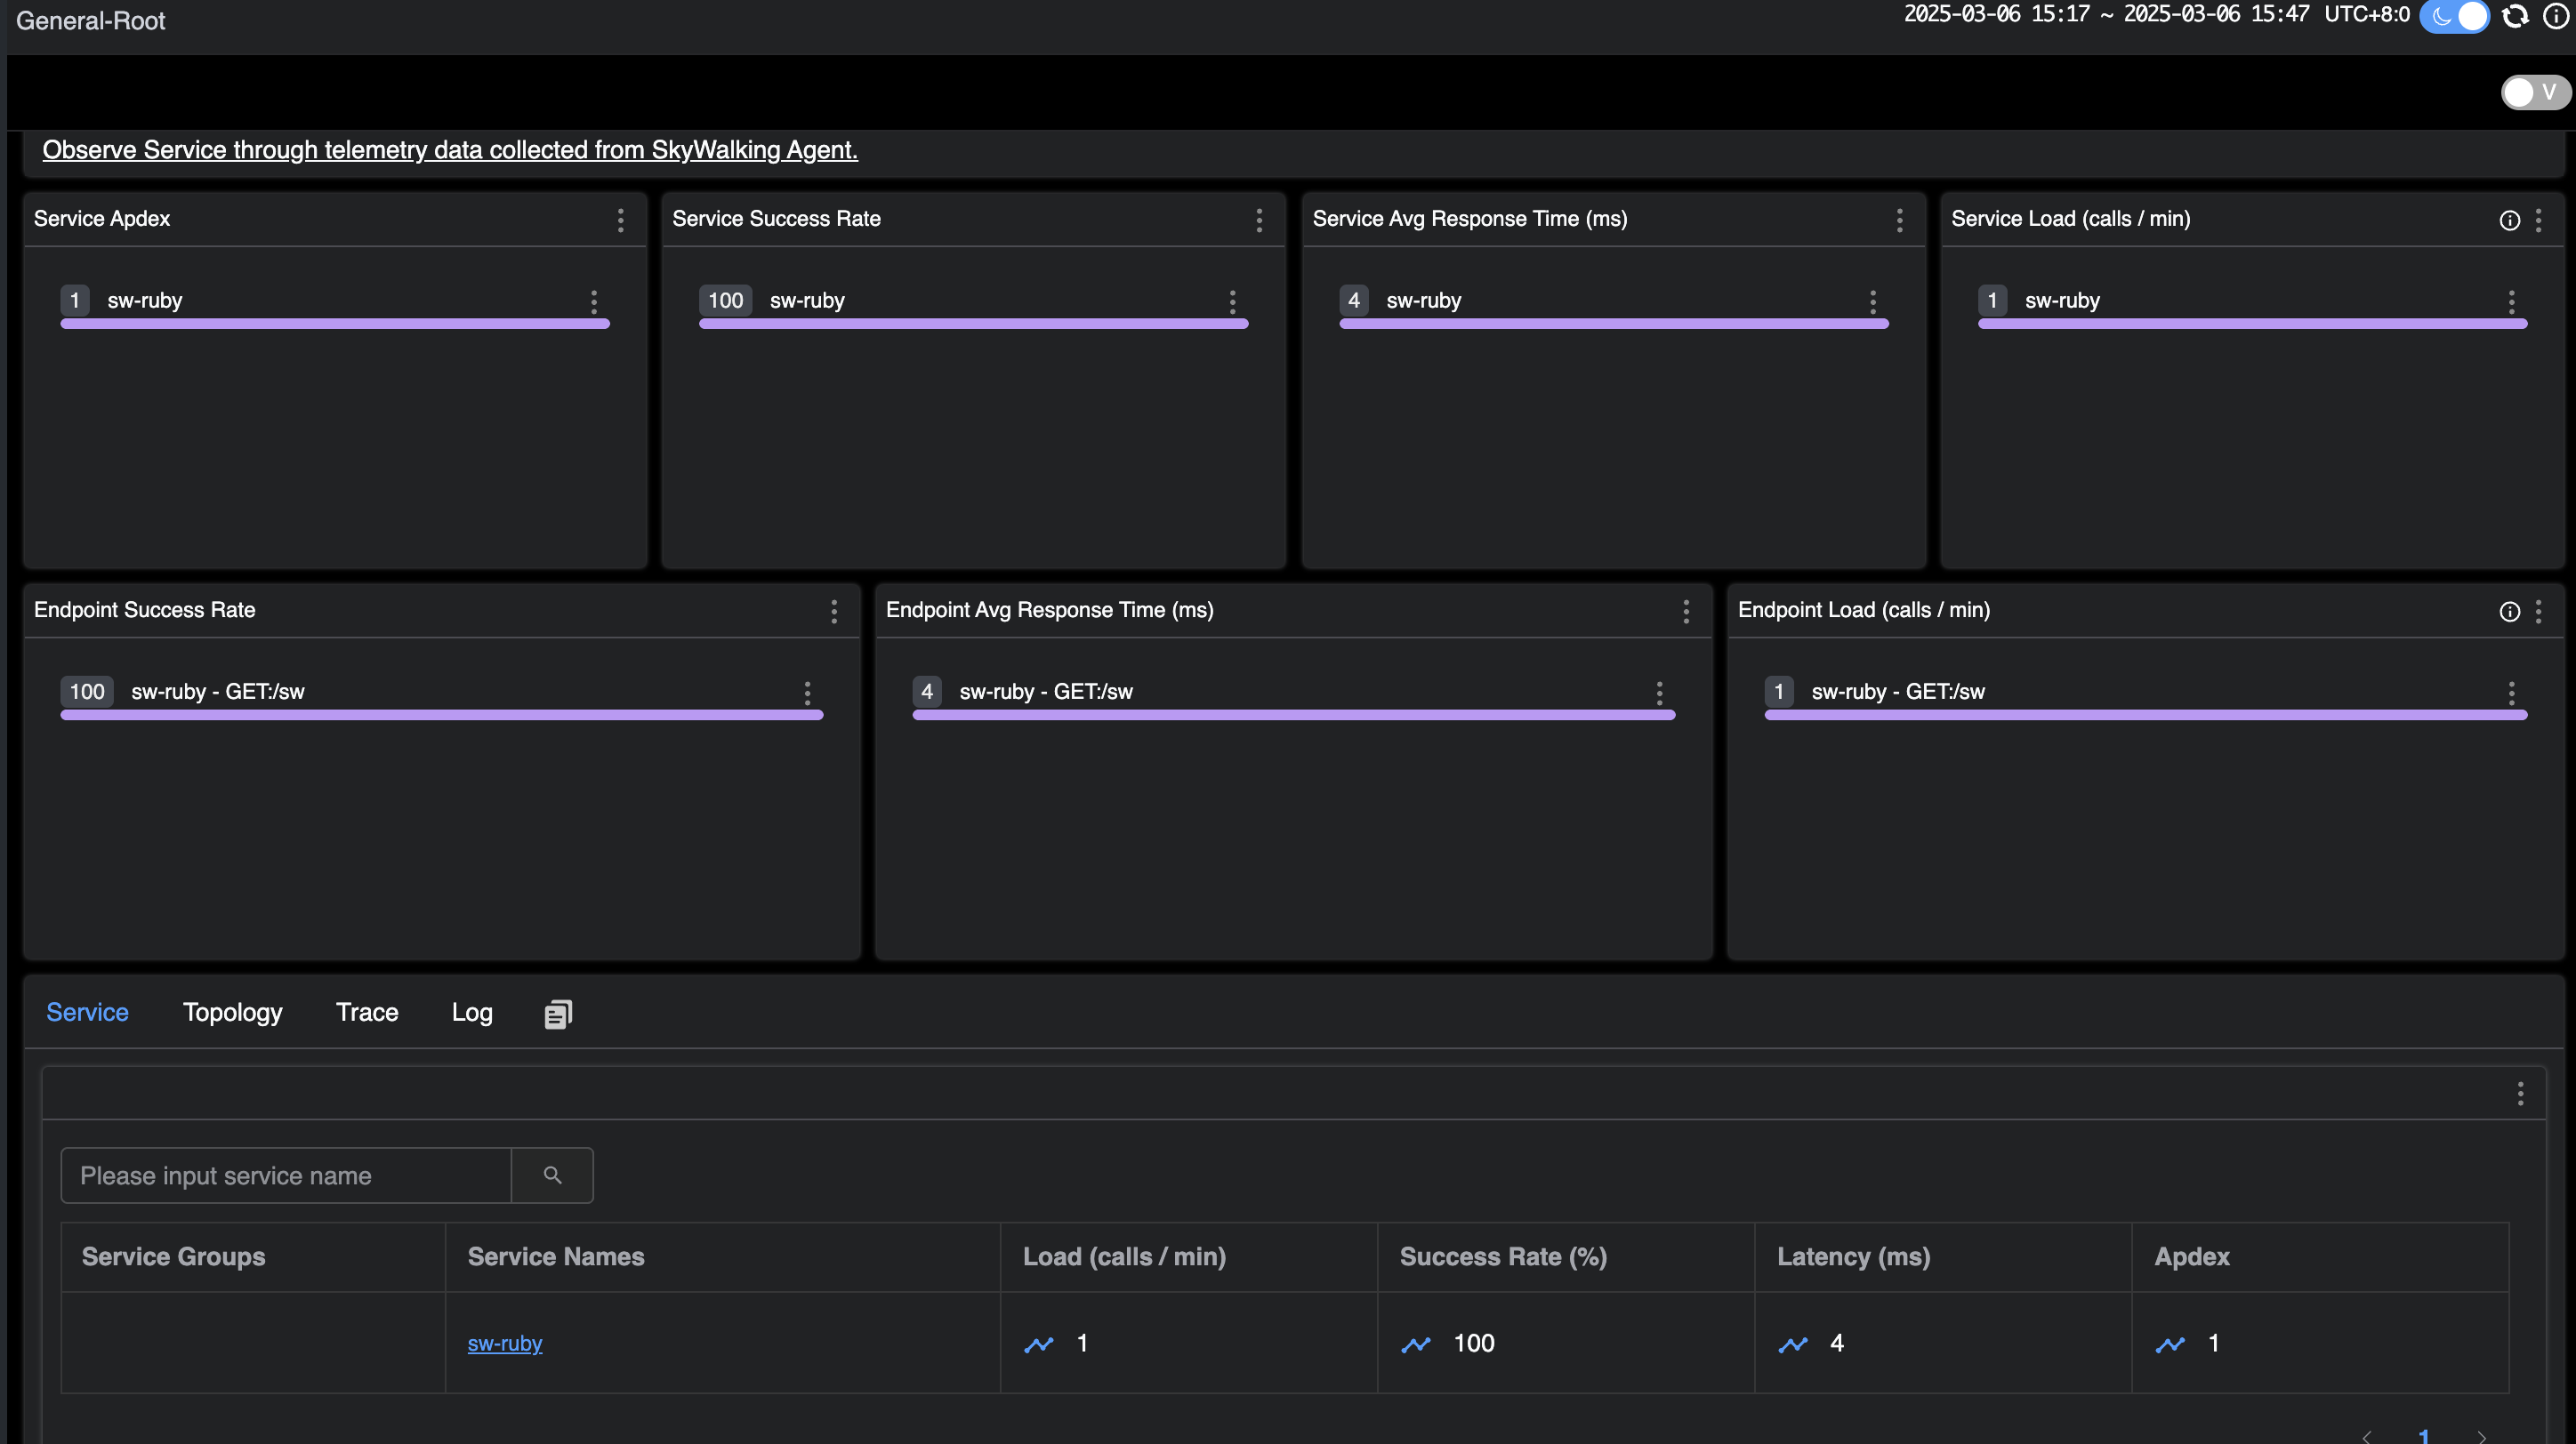Screen dimensions: 2576x1444
Task: Switch to the Trace tab
Action: click(x=367, y=1012)
